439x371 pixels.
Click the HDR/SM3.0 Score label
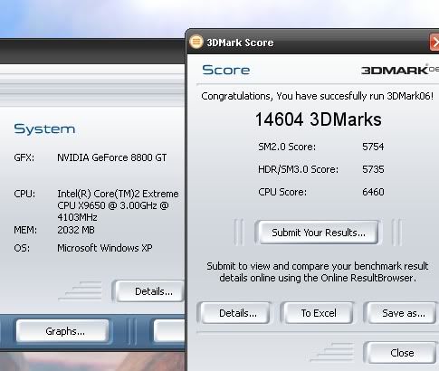tap(298, 169)
